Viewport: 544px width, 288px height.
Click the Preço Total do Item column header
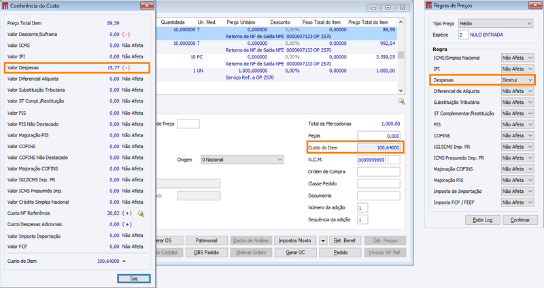[x=372, y=22]
